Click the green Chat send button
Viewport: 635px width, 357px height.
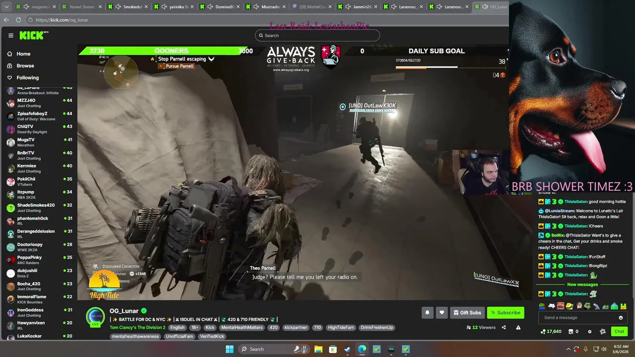pyautogui.click(x=619, y=331)
